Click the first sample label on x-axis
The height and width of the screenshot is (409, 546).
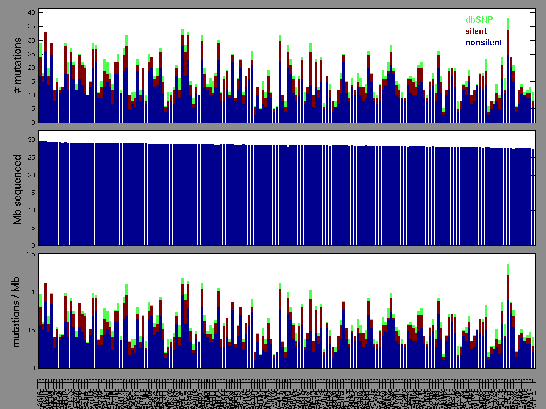click(x=40, y=393)
